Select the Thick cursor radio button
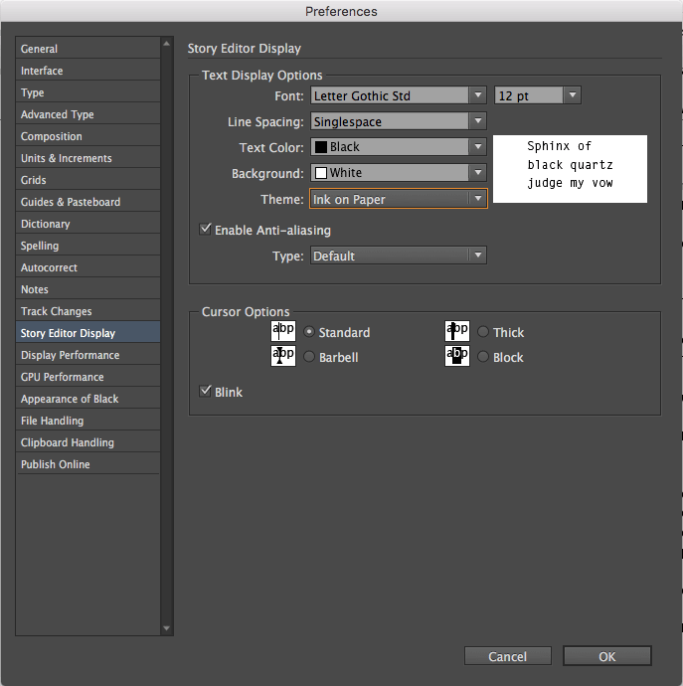683x686 pixels. (x=483, y=332)
